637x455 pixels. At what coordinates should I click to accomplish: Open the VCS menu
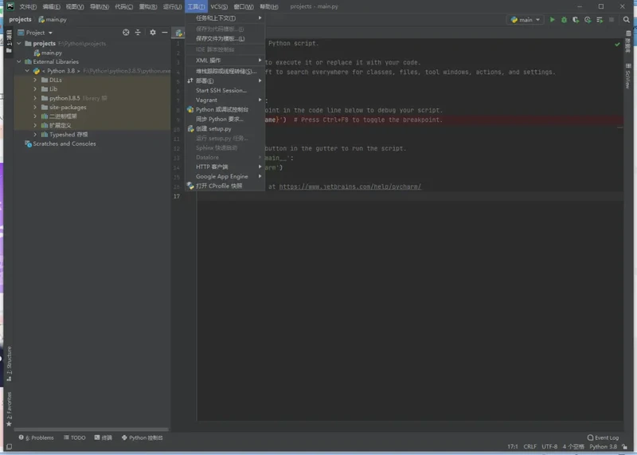point(219,6)
